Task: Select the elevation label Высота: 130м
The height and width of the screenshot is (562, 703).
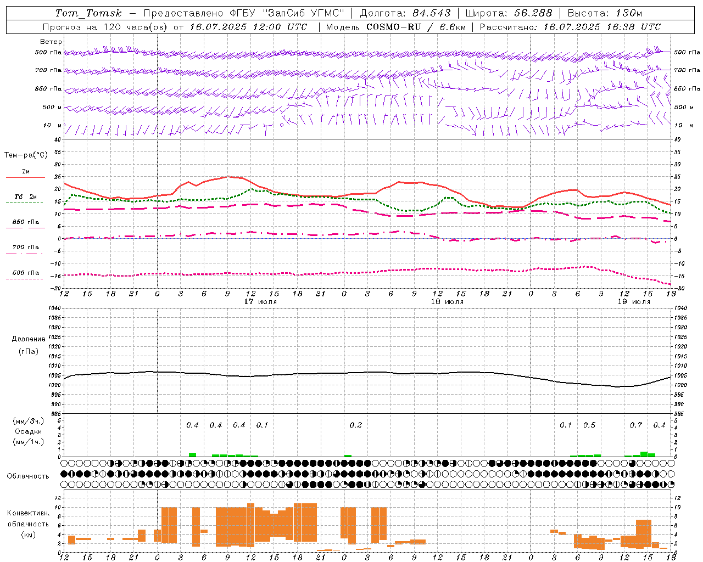Action: (x=605, y=13)
